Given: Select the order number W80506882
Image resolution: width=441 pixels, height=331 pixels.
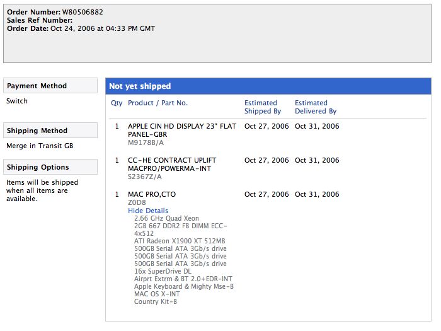Looking at the screenshot, I should point(83,12).
